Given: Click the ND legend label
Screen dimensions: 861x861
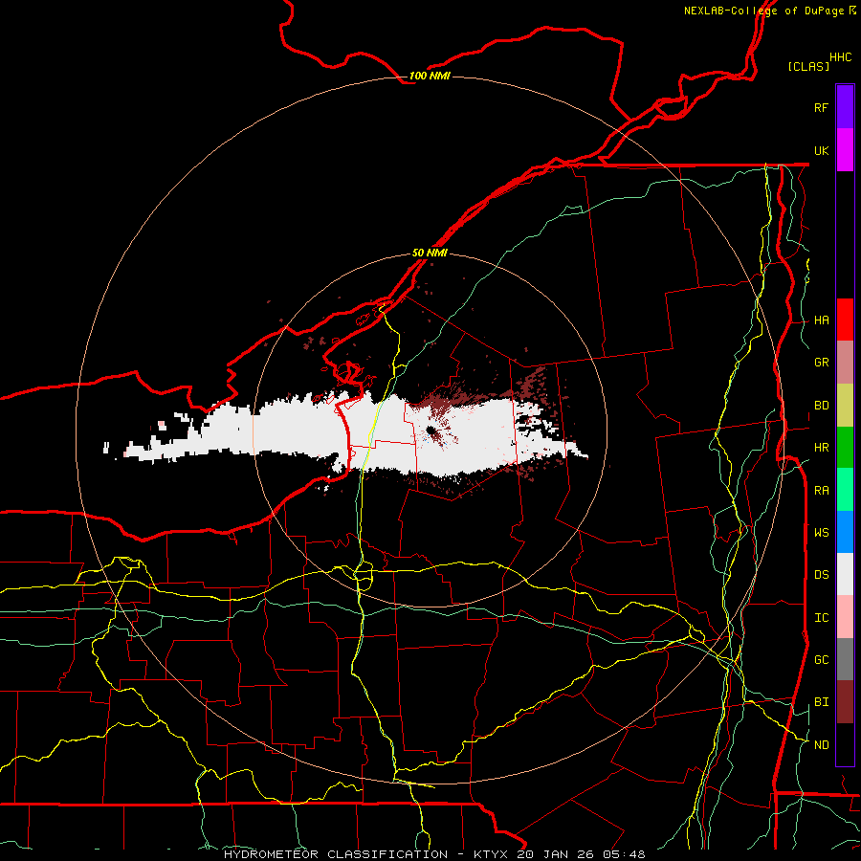Looking at the screenshot, I should tap(821, 745).
